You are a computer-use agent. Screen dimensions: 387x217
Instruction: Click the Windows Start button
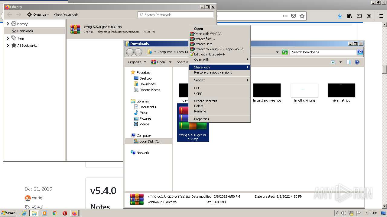coord(8,213)
